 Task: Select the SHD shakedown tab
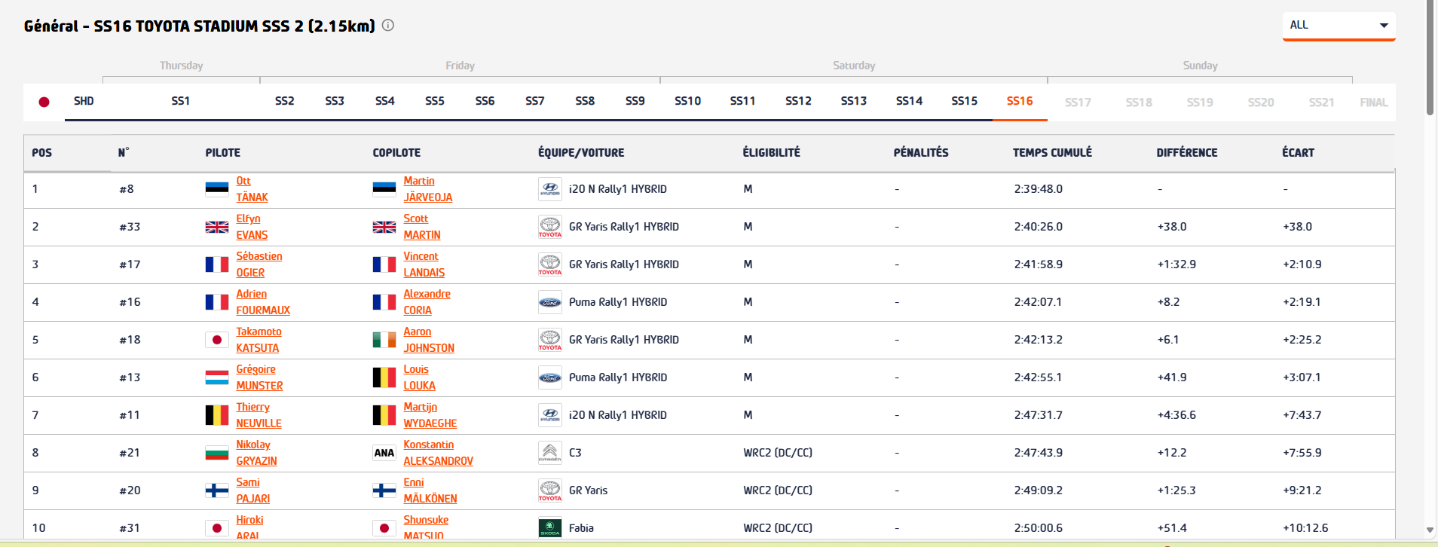point(84,101)
